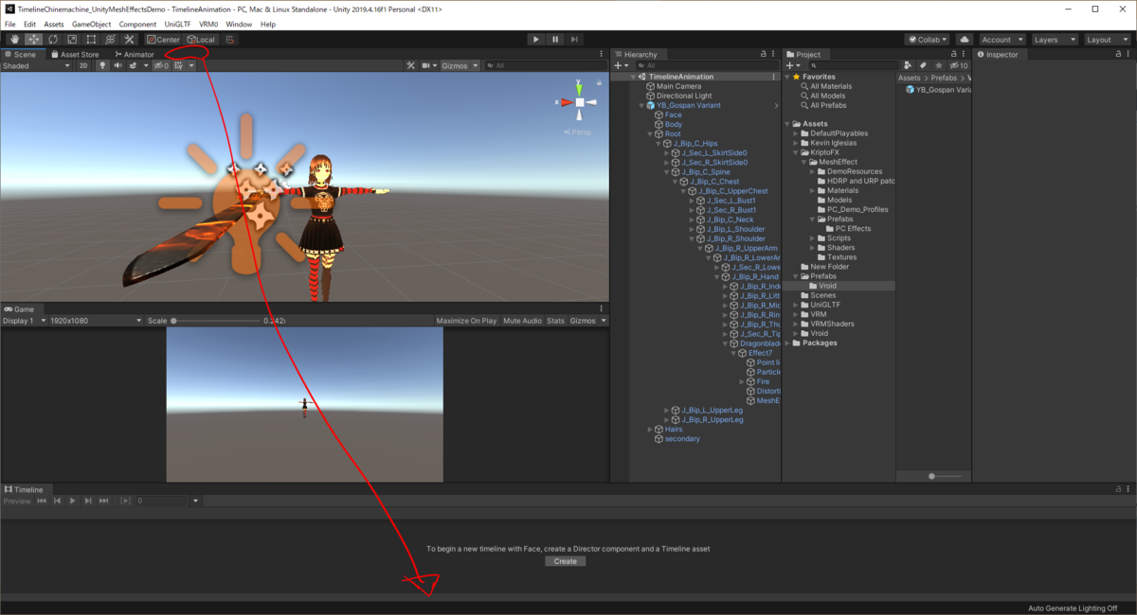Switch to the Asset Store tab
This screenshot has width=1137, height=615.
click(75, 54)
